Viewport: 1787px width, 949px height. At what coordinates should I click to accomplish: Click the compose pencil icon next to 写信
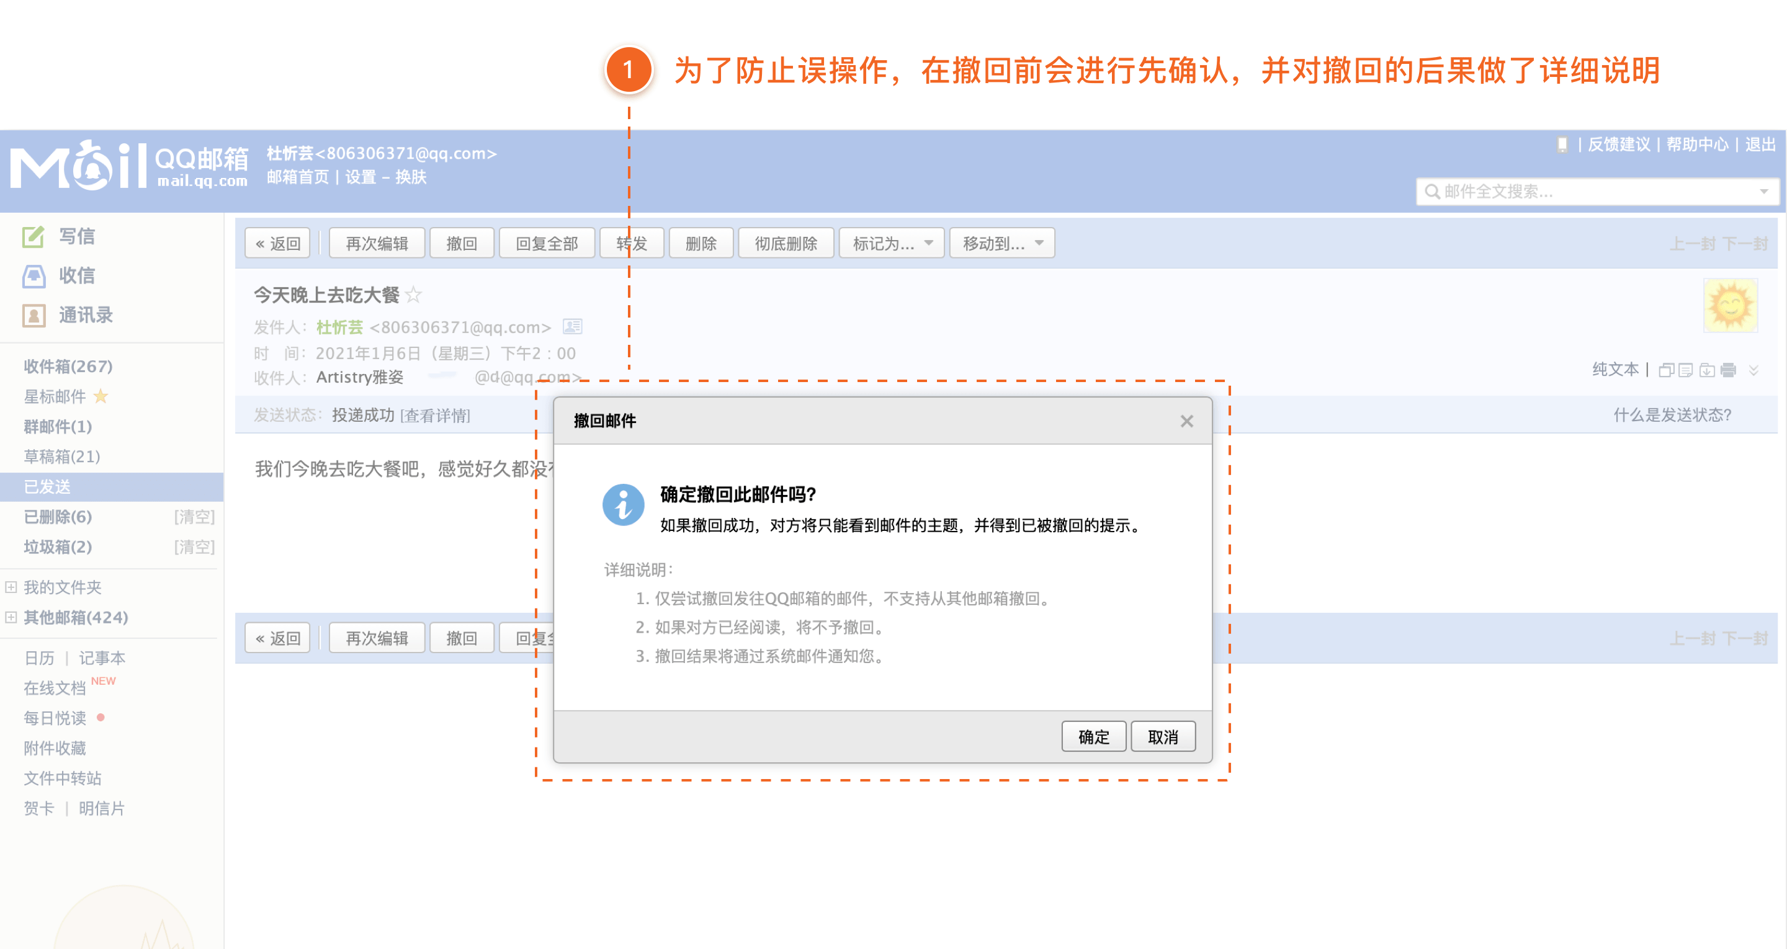click(x=34, y=236)
